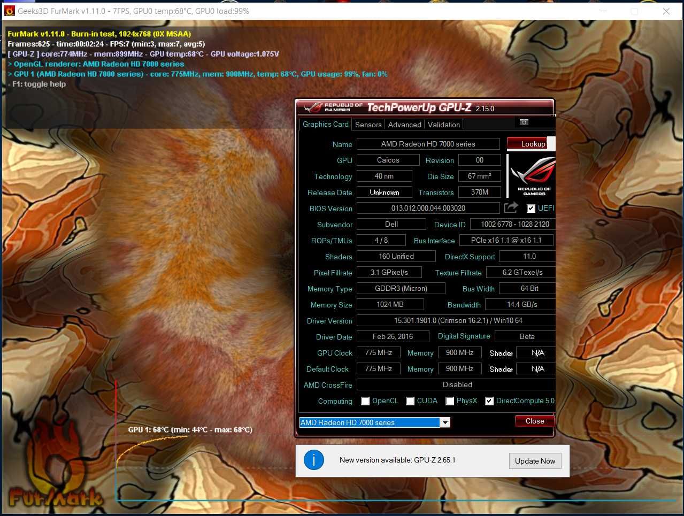Click 'New version available: GPU-Z 2.65.1' text

coord(397,460)
